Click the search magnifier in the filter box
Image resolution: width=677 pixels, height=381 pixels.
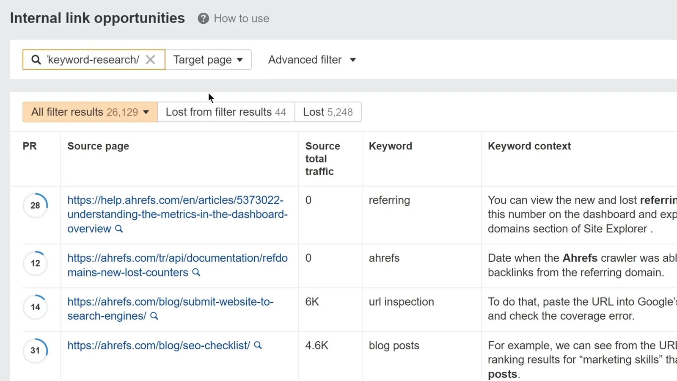click(x=36, y=60)
